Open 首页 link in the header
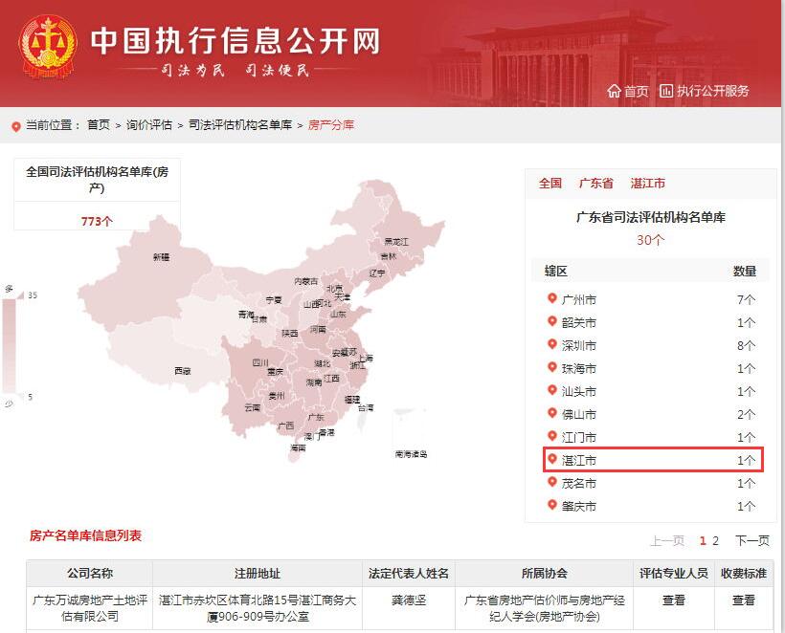The image size is (785, 633). point(636,91)
